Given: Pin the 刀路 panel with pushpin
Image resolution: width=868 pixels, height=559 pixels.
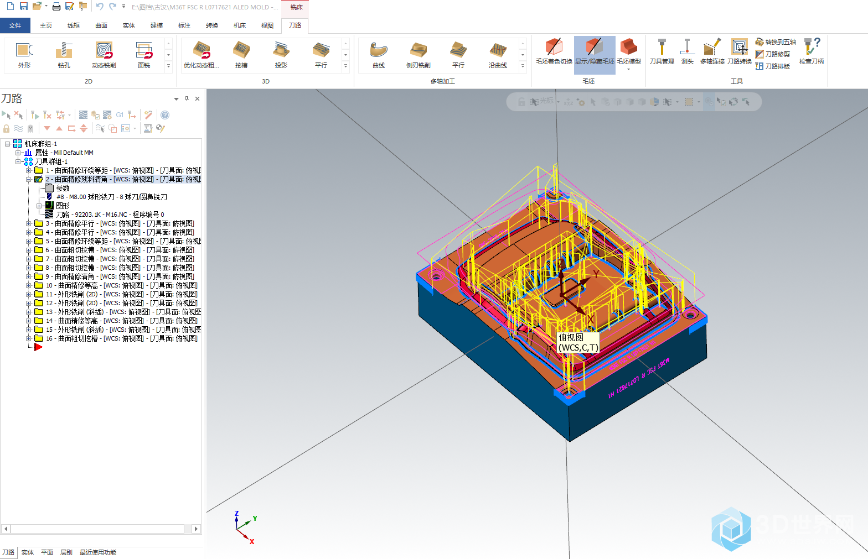Looking at the screenshot, I should (187, 98).
